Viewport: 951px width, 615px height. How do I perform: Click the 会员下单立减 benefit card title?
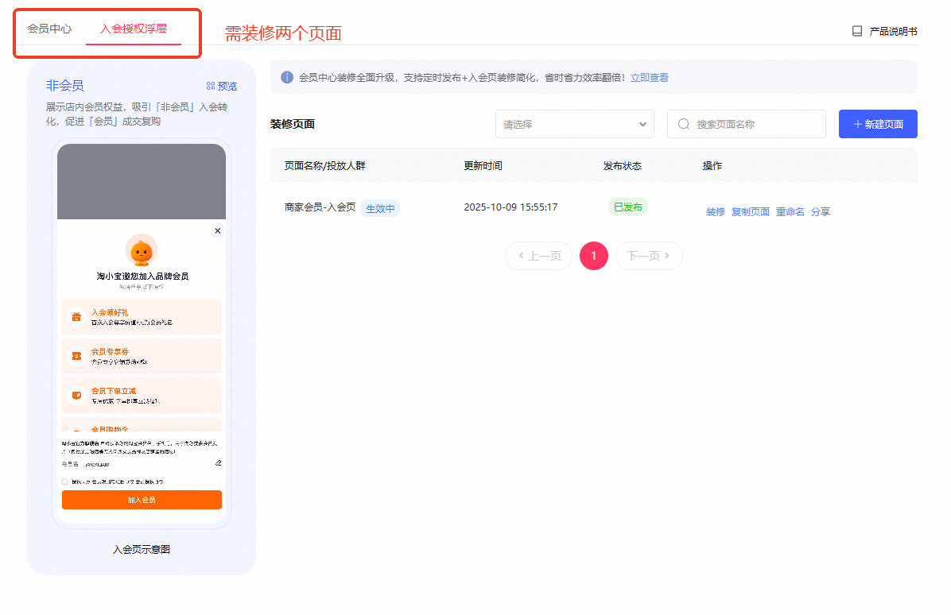click(114, 391)
